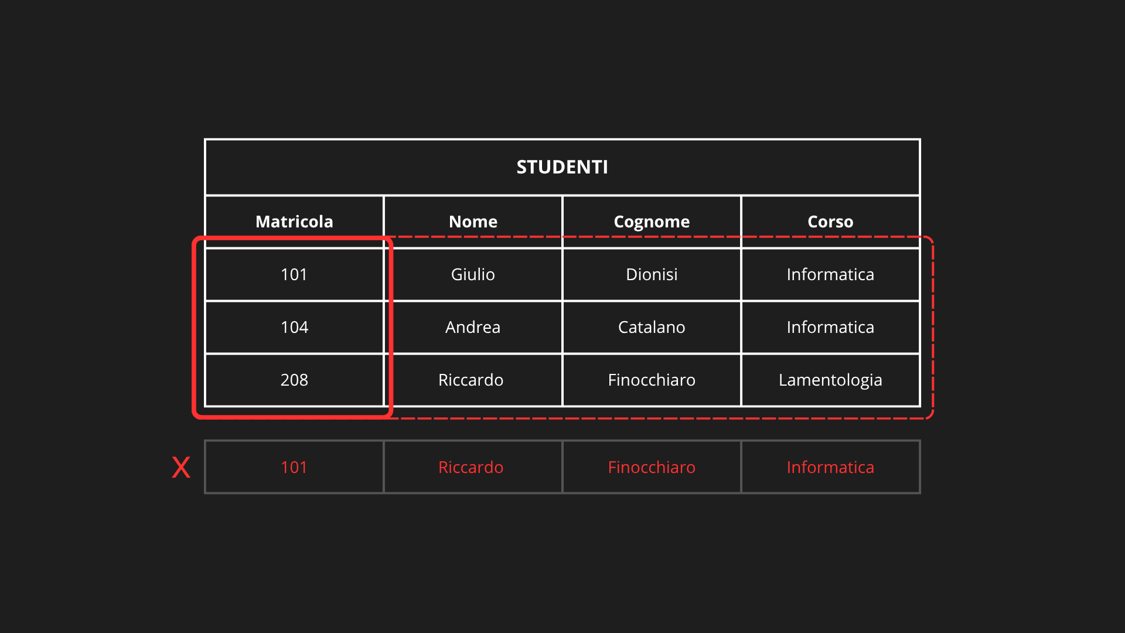Image resolution: width=1125 pixels, height=633 pixels.
Task: Select the white 101 matricola cell
Action: point(294,274)
